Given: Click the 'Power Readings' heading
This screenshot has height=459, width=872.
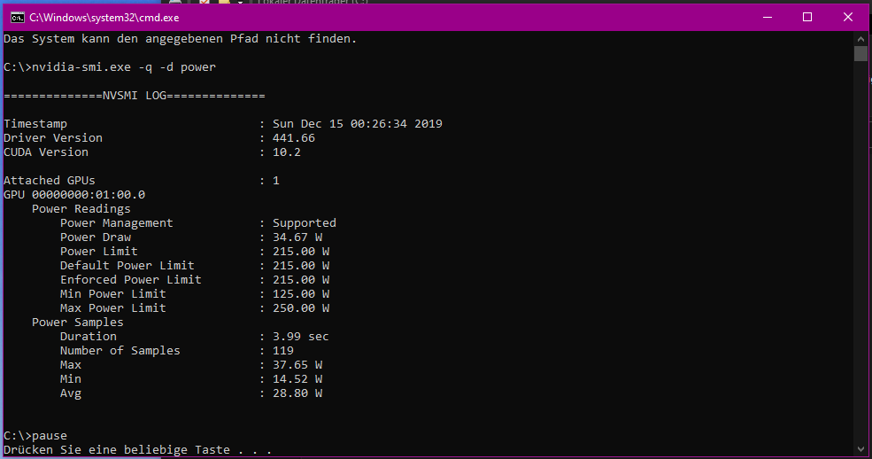Looking at the screenshot, I should pos(81,209).
